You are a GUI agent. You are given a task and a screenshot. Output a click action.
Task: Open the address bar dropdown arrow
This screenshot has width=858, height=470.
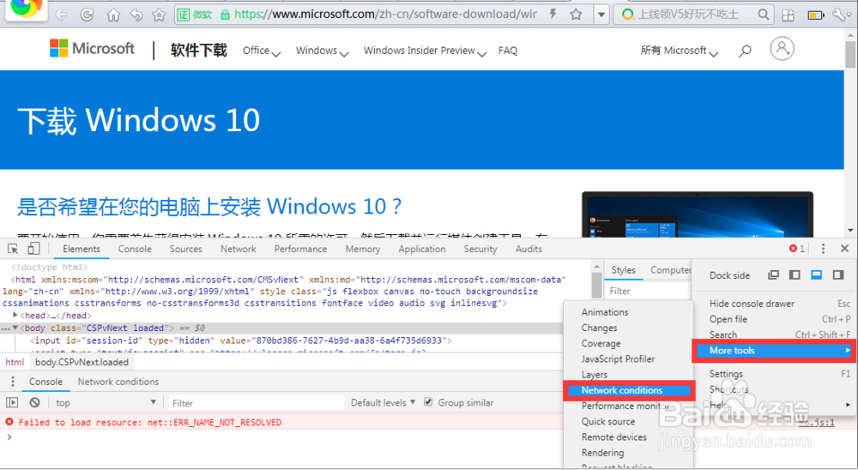[x=601, y=15]
